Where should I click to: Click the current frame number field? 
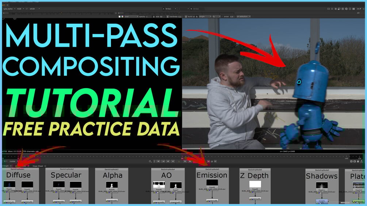179,162
